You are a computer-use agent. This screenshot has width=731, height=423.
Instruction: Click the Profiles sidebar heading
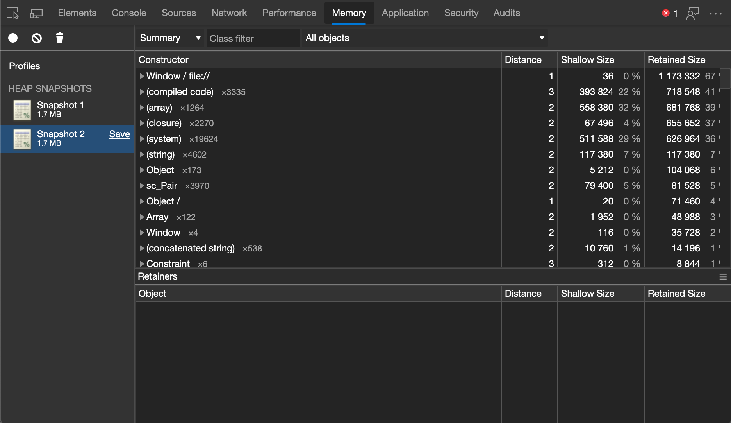tap(24, 66)
